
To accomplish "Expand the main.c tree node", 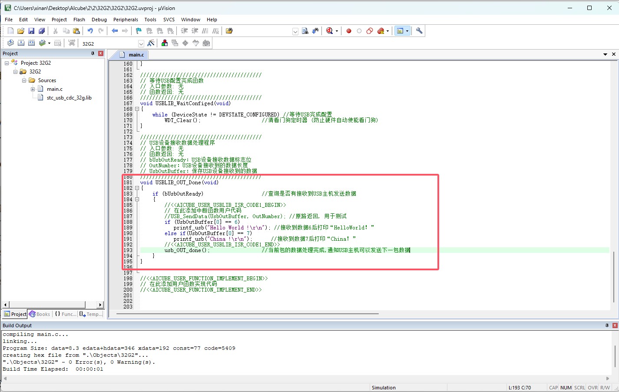I will [33, 89].
